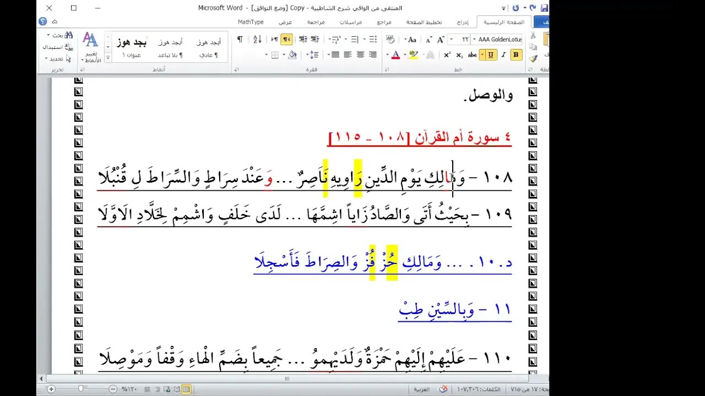Click Grow Font icon

[441, 40]
